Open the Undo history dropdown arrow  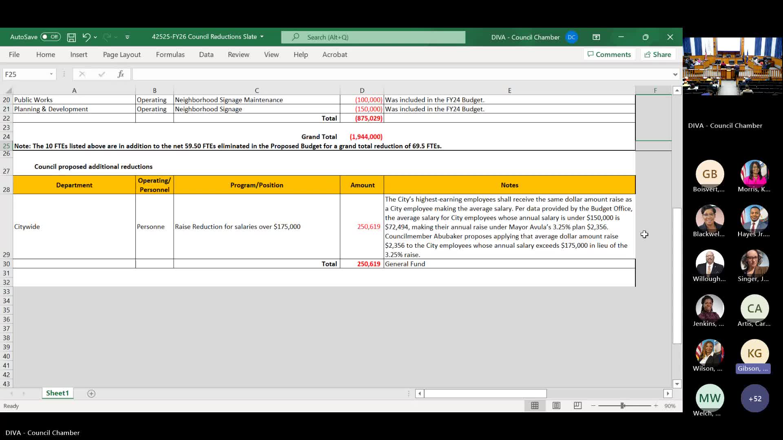coord(95,37)
